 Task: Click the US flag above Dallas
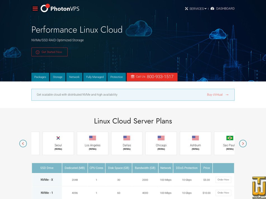coord(127,138)
